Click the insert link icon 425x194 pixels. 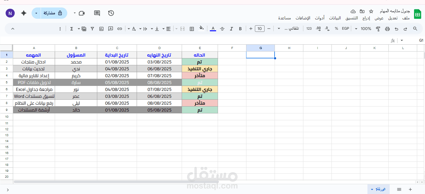pyautogui.click(x=120, y=29)
